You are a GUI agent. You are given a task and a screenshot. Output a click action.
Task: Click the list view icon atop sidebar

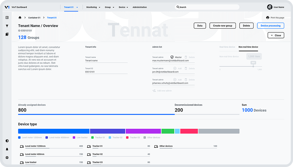7,18
